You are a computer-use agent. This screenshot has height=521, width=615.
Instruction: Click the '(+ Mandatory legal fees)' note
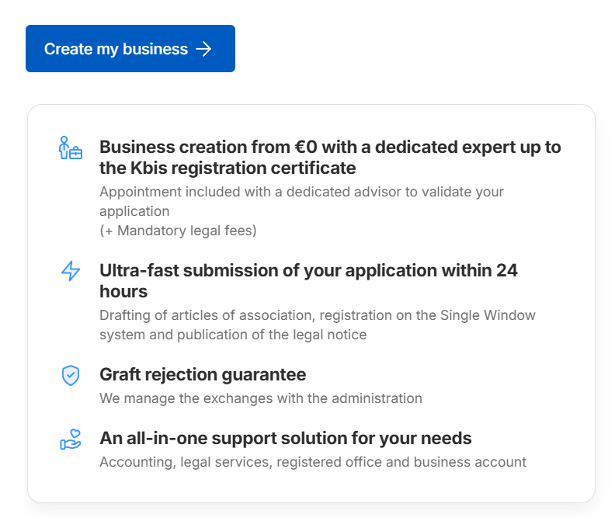[178, 231]
